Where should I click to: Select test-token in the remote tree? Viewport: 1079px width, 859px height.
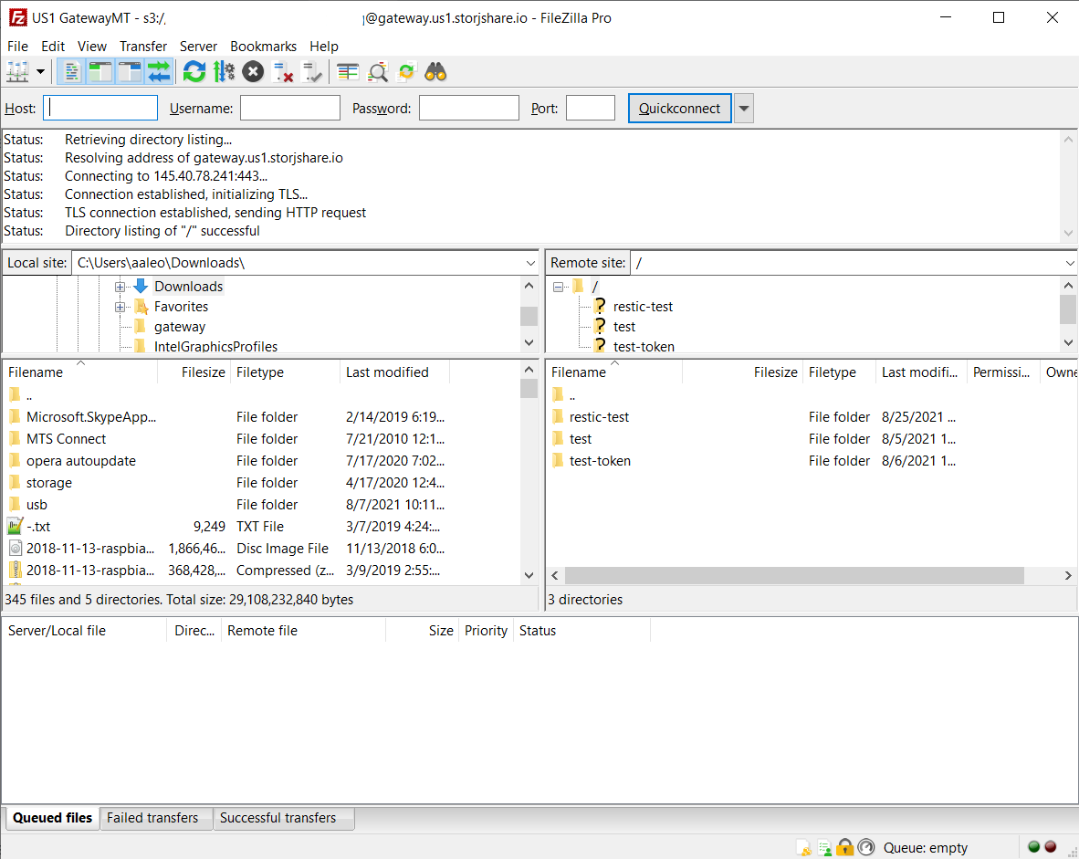click(644, 347)
